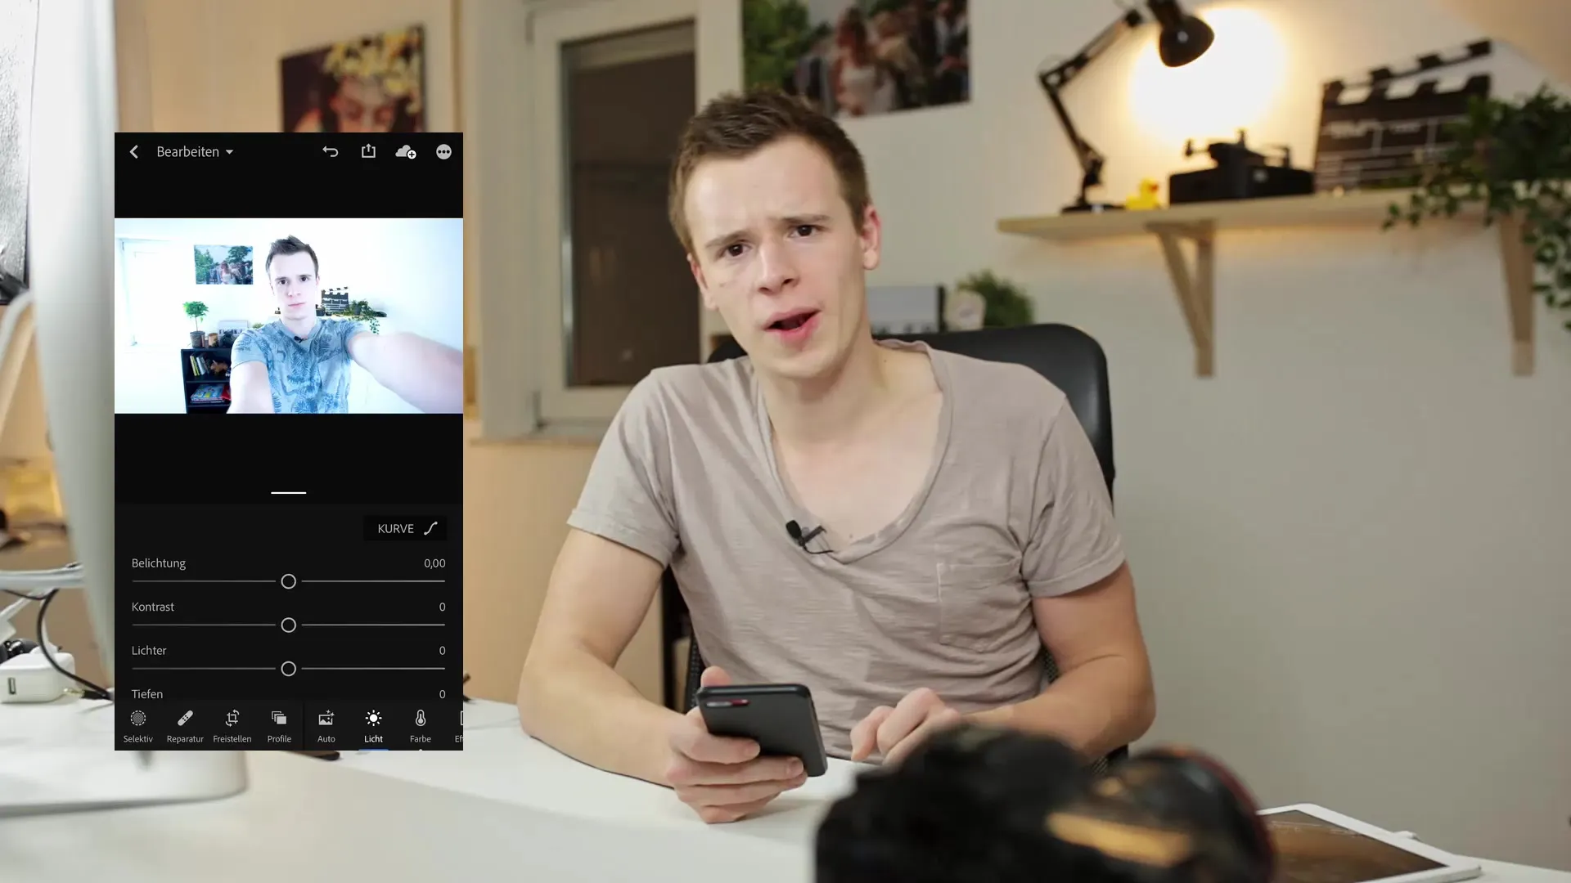Open the Bearbeiten dropdown menu
The width and height of the screenshot is (1571, 883).
click(194, 151)
